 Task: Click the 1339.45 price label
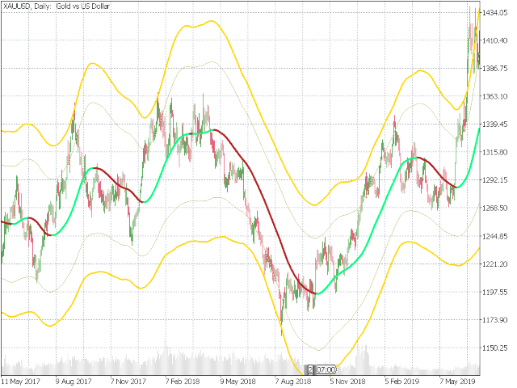(494, 124)
